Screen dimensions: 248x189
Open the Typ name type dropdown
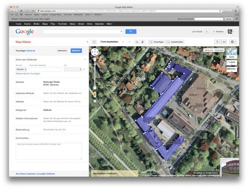pos(73,69)
